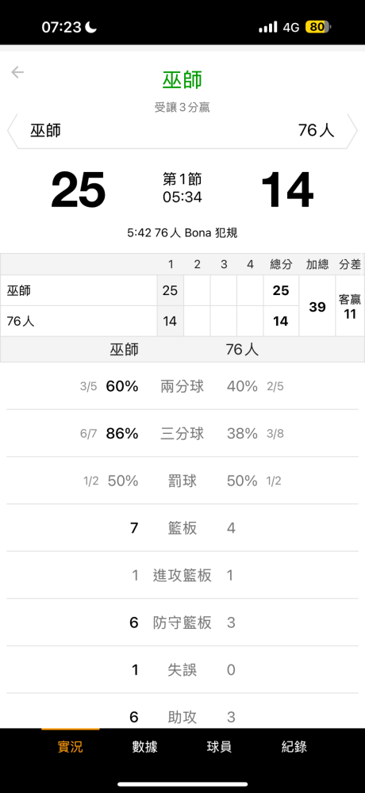This screenshot has width=365, height=793.
Task: Go to next match via right chevron
Action: pos(352,131)
